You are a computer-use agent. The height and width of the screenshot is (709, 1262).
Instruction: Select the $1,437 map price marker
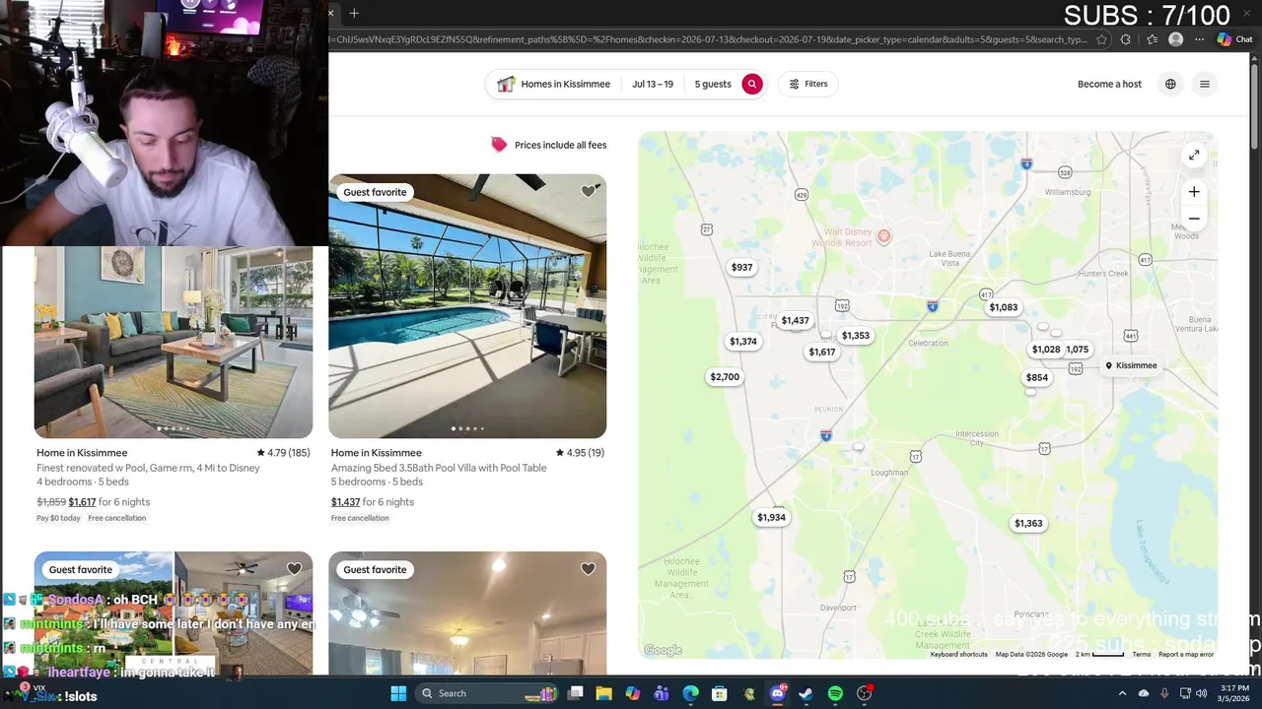pos(795,320)
